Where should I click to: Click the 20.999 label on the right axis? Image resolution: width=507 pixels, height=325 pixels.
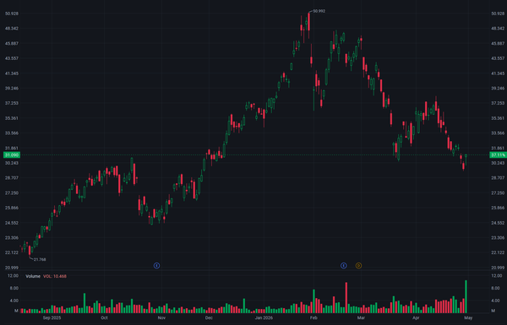pos(498,268)
